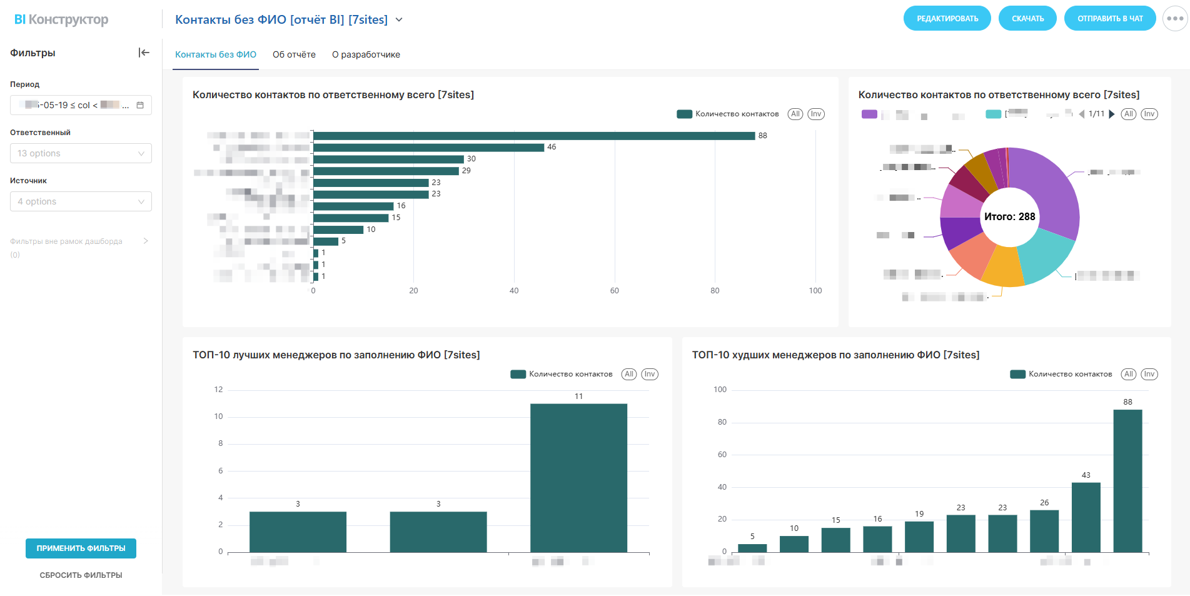Image resolution: width=1190 pixels, height=596 pixels.
Task: Invert legend in ТОП-10 худших chart
Action: [1149, 374]
